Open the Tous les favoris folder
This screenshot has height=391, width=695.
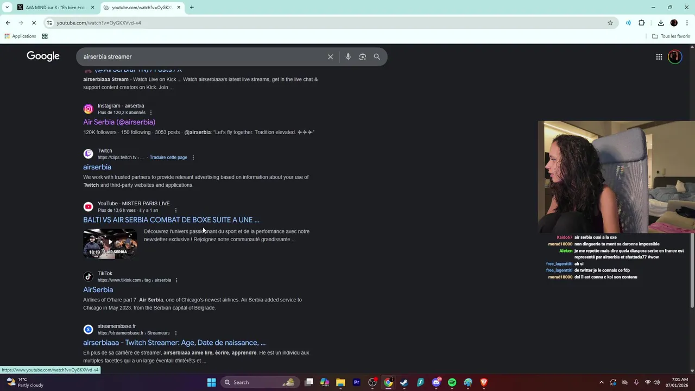coord(671,36)
